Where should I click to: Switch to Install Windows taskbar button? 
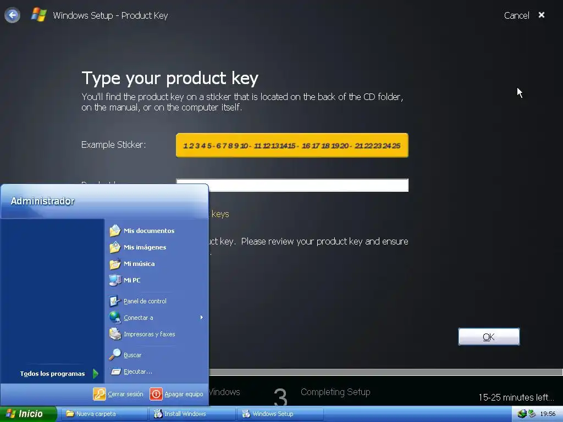click(x=192, y=414)
